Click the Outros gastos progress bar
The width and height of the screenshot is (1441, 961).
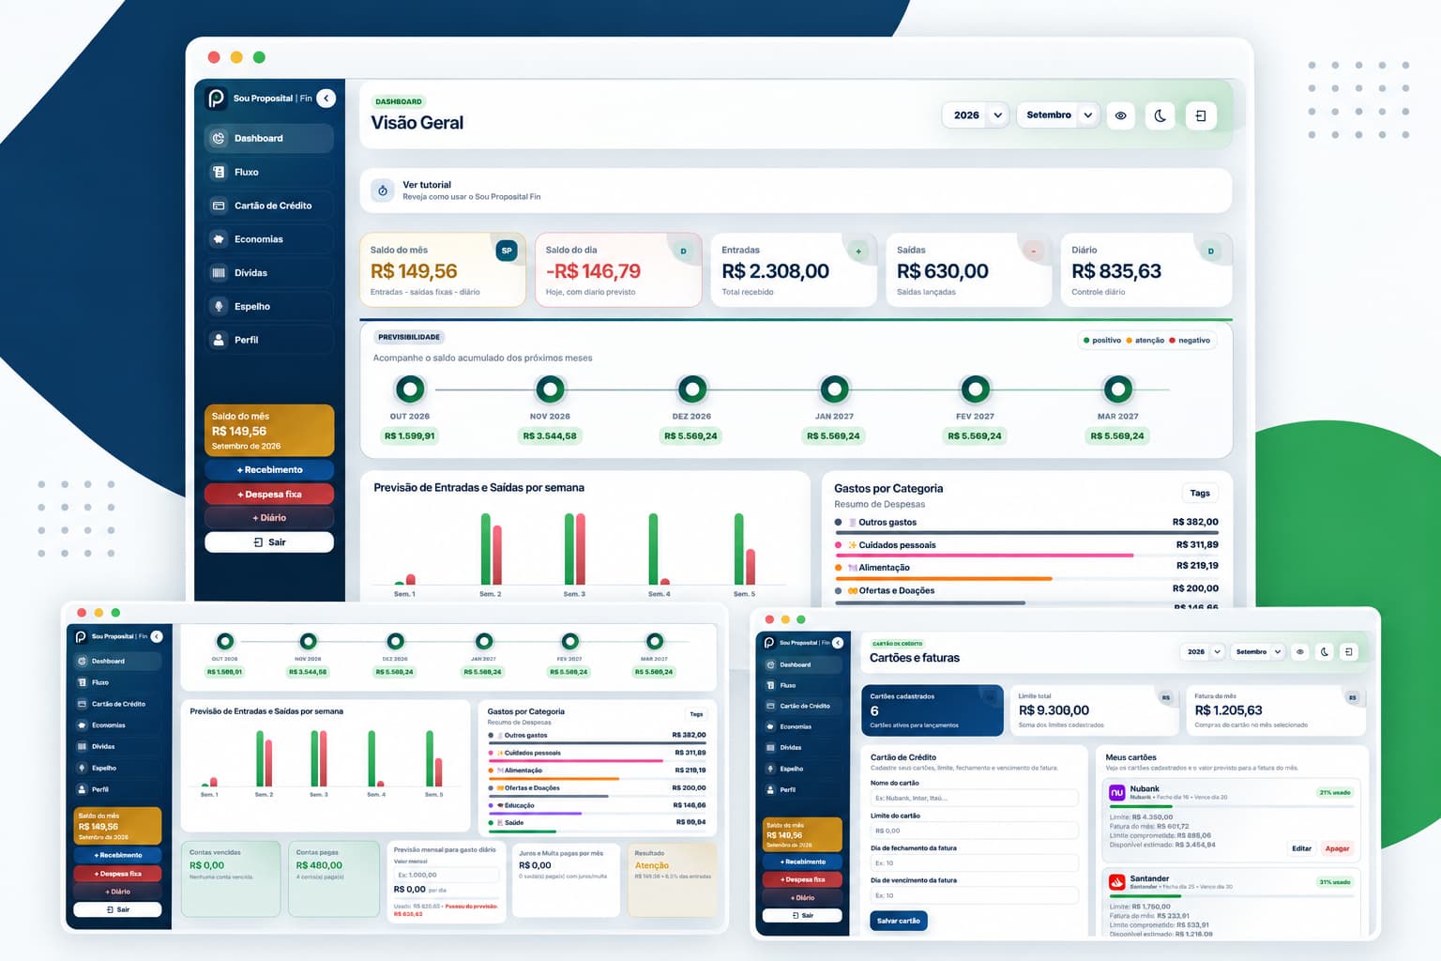click(1026, 532)
